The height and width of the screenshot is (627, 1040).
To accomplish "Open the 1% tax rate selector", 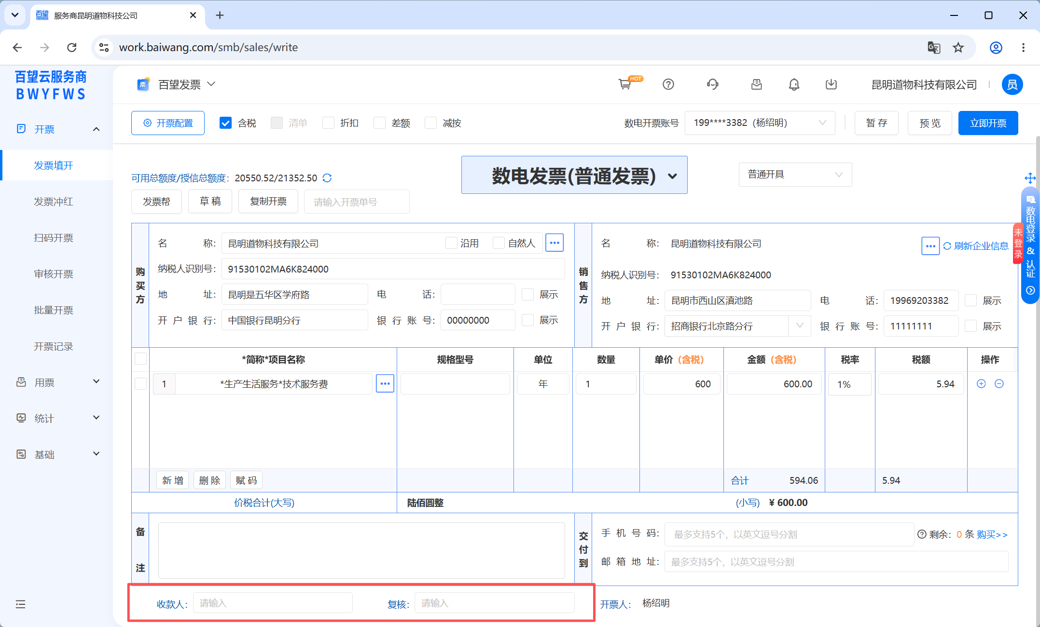I will coord(850,384).
